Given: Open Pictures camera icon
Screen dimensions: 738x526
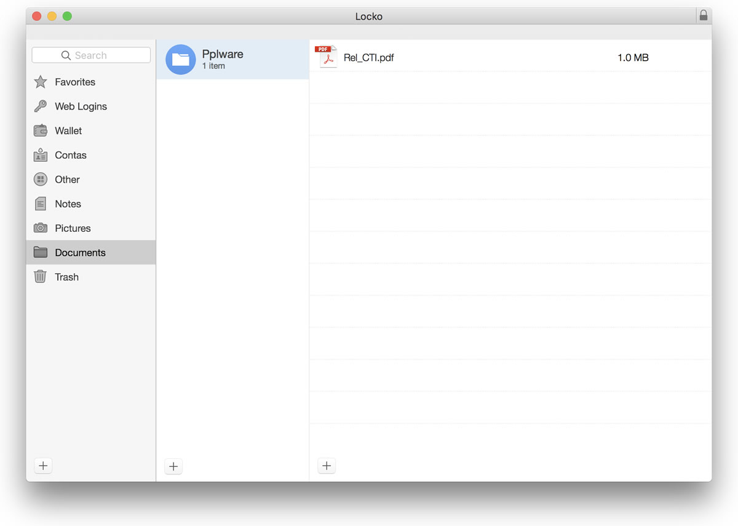Looking at the screenshot, I should point(41,228).
